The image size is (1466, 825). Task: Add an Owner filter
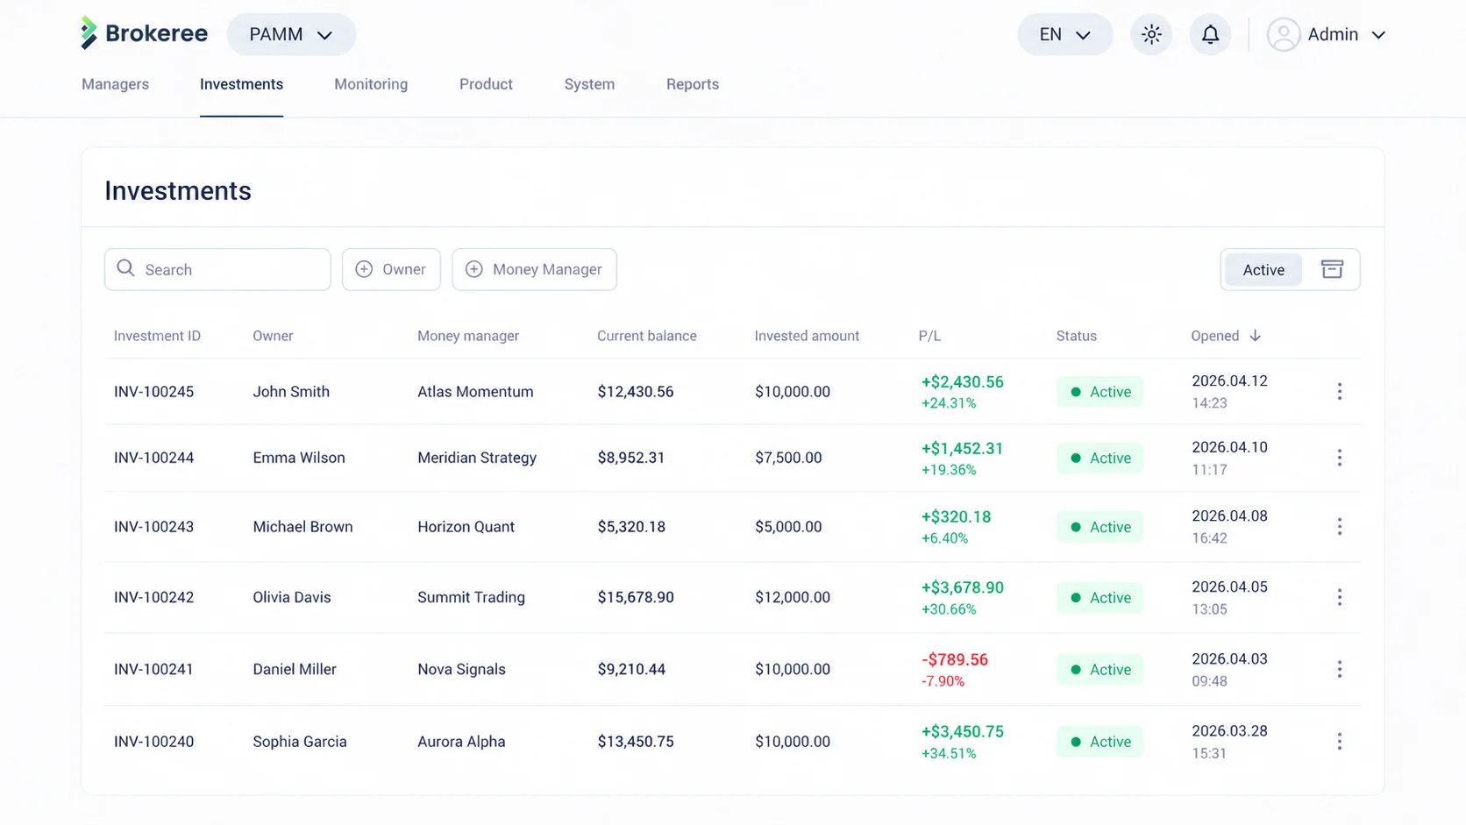[x=391, y=269]
